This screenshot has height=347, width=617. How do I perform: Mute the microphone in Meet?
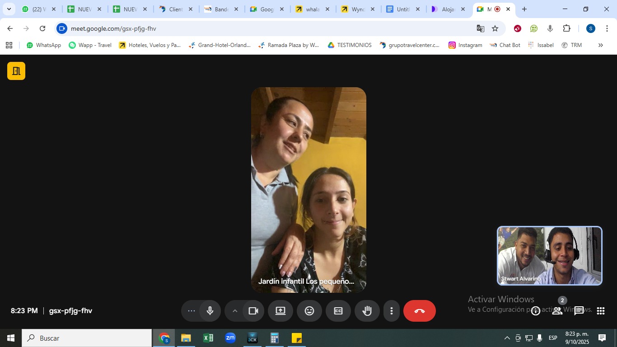coord(210,311)
